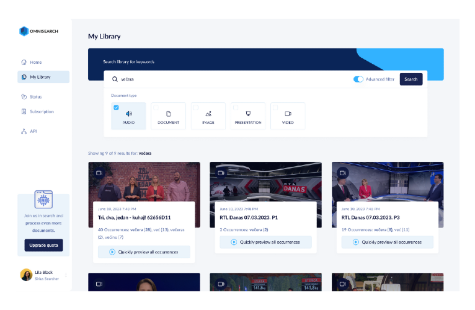Open the Tri, dva, jedan cooking show thumbnail
Image resolution: width=475 pixels, height=310 pixels.
point(144,182)
